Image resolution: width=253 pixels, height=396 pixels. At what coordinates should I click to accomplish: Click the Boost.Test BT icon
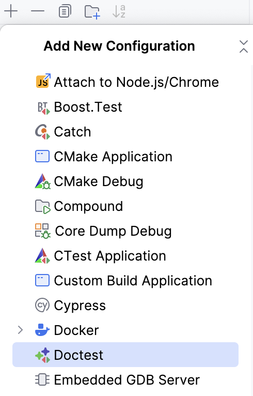(x=43, y=108)
